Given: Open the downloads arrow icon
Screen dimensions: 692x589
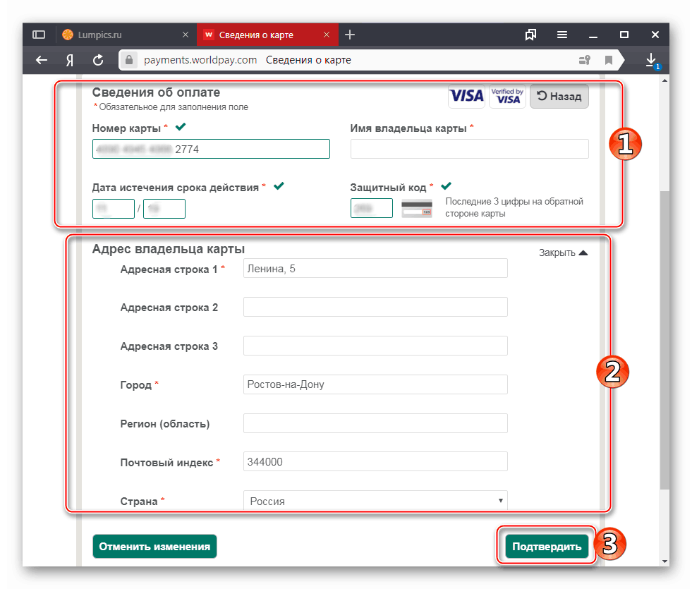Looking at the screenshot, I should point(651,60).
